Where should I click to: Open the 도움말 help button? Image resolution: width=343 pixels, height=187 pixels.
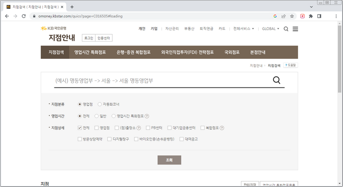(x=291, y=65)
